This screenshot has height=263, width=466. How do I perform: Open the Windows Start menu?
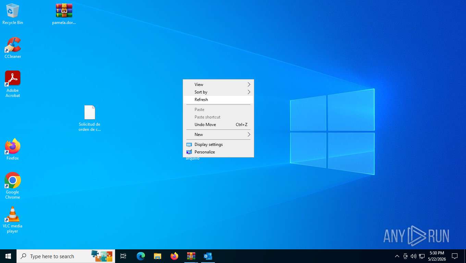[8, 256]
